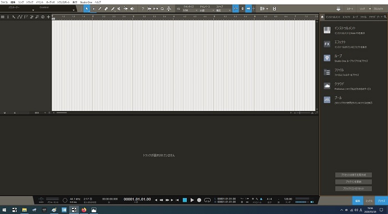The image size is (388, 214).
Task: Select the Listen speaker tool
Action: point(132,9)
